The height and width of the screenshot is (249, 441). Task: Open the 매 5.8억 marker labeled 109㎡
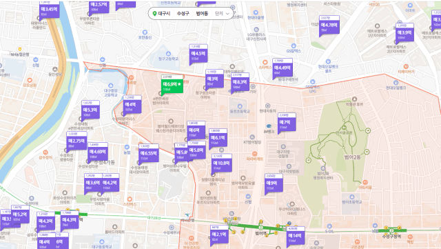196,150
